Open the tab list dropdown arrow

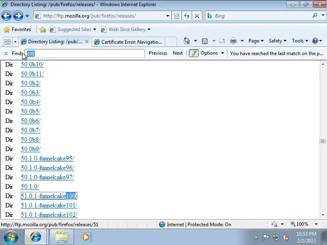pos(15,42)
